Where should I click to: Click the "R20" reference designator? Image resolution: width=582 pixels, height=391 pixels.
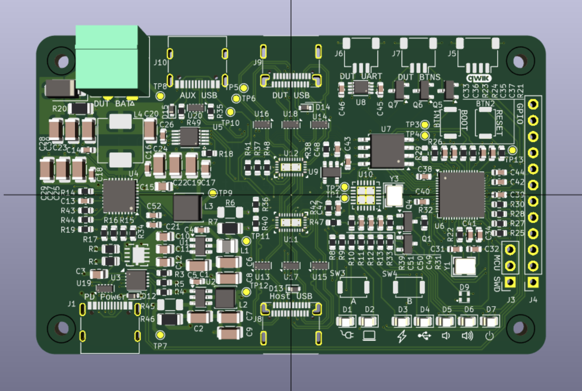click(x=60, y=109)
